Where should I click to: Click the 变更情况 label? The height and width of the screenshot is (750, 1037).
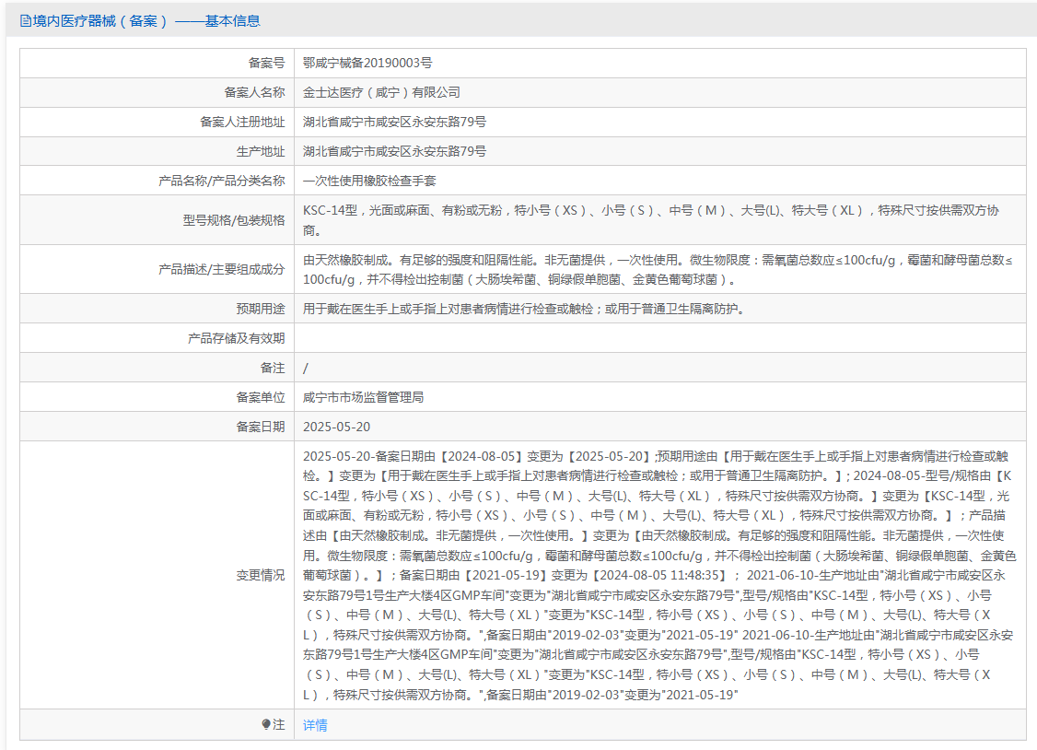point(261,575)
